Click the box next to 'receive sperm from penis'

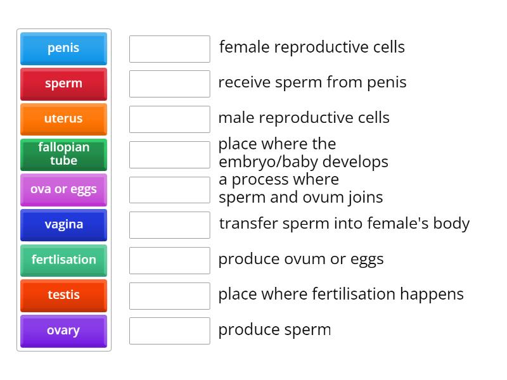(169, 83)
